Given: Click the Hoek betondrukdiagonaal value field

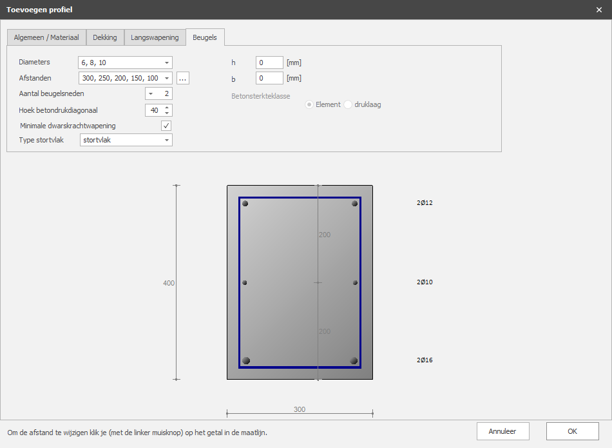Looking at the screenshot, I should coord(155,110).
